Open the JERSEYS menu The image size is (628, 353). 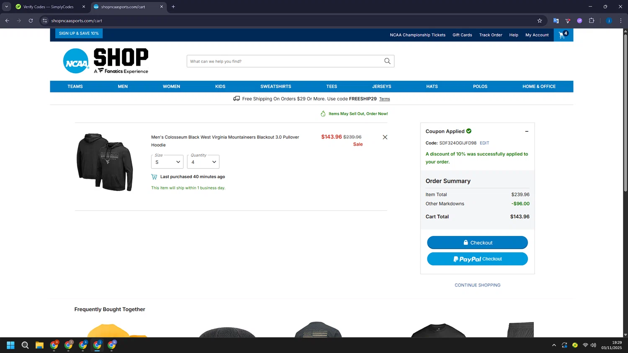(x=381, y=87)
